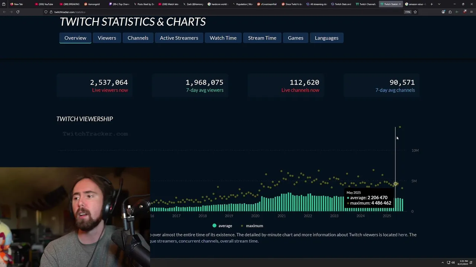
Task: Switch to the Twitch Stats and tab
Action: tap(341, 4)
